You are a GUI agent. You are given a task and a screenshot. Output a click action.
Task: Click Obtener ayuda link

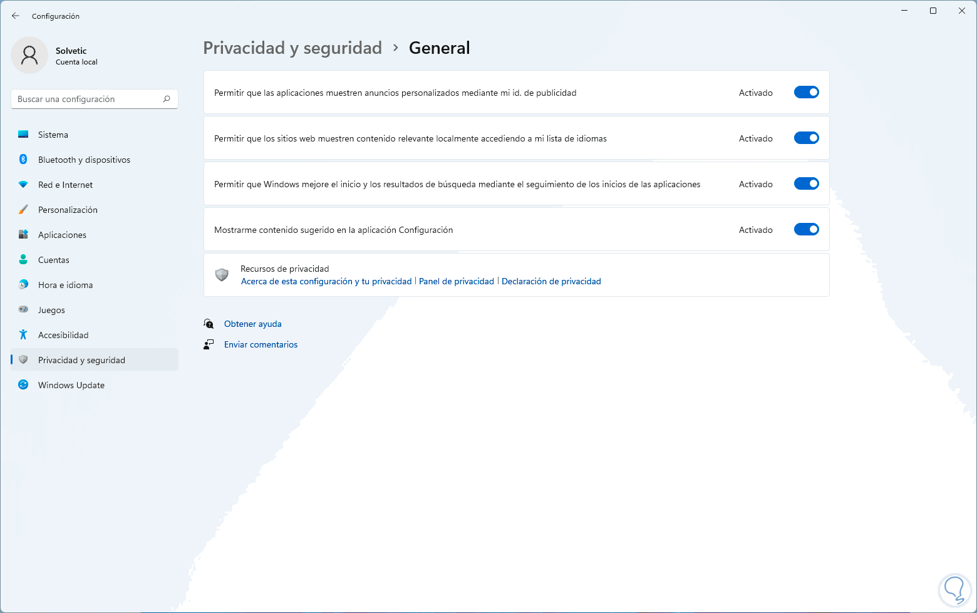pos(253,324)
